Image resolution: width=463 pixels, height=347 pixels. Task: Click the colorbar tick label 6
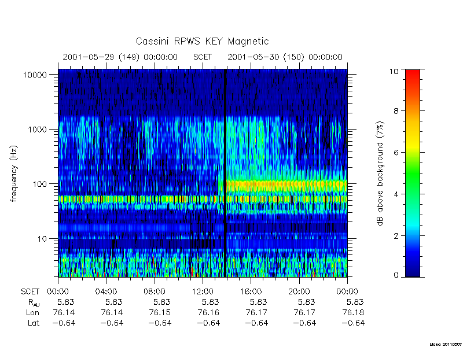[396, 153]
